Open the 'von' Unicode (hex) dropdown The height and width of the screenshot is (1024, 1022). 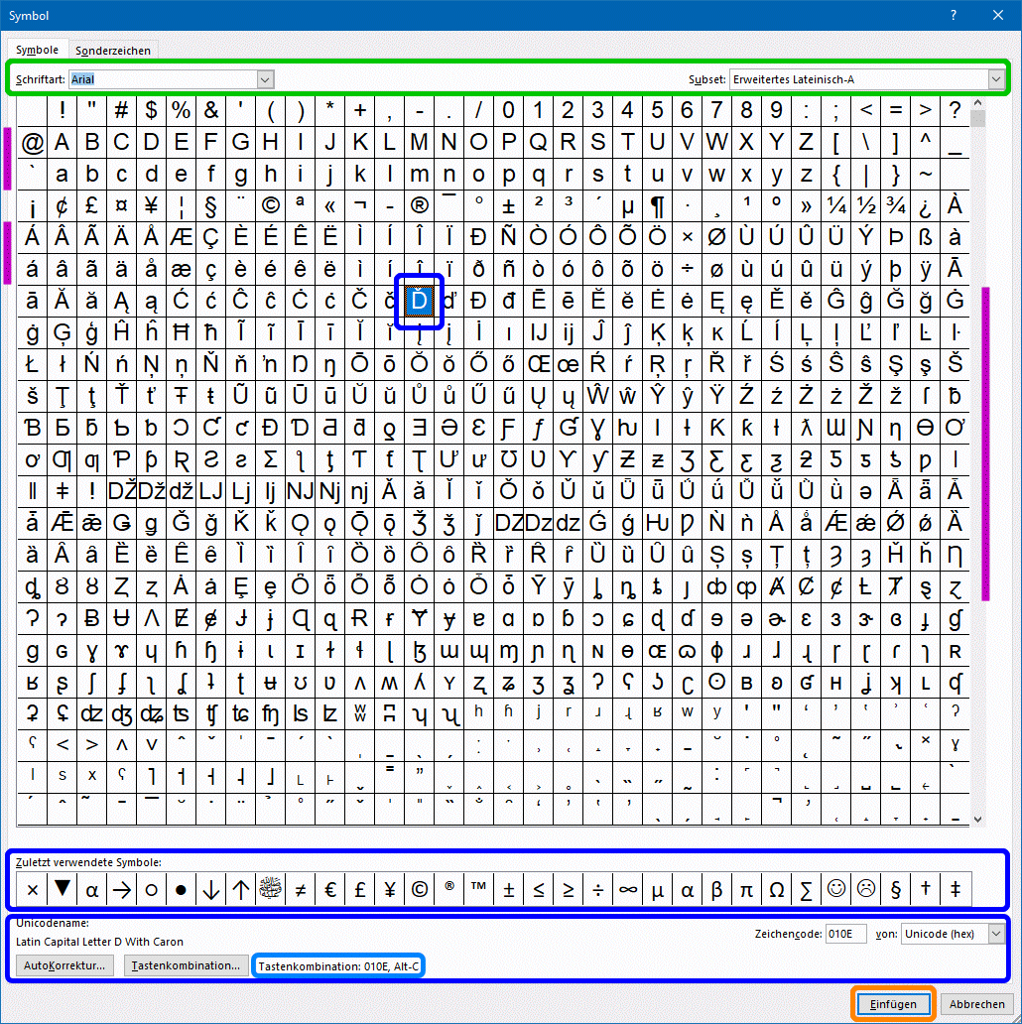click(x=995, y=934)
